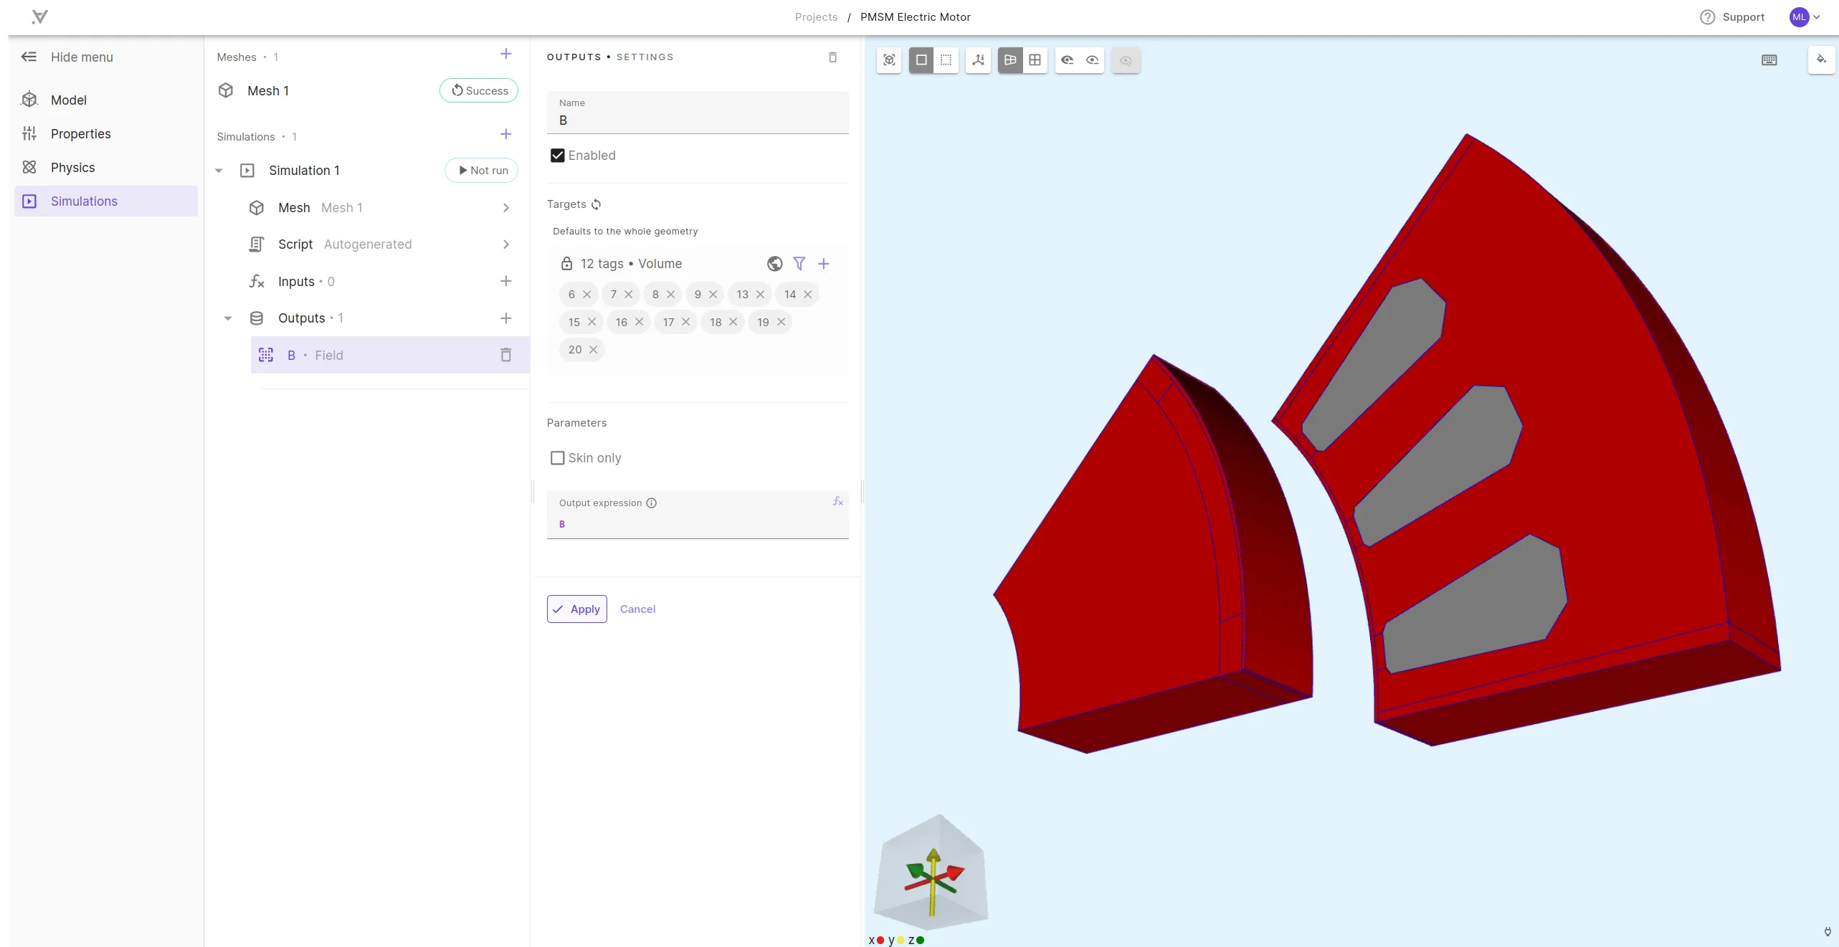Open the ML user account dropdown
Screen dimensions: 1839x947
coord(1805,17)
